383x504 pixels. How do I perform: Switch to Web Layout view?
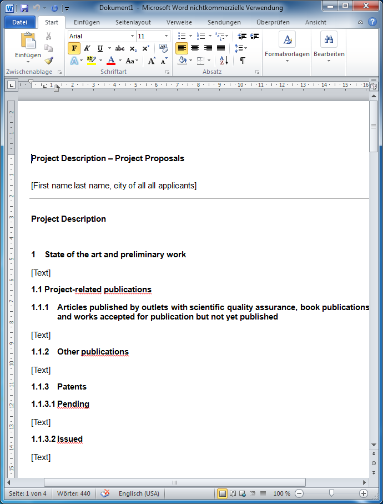[x=243, y=493]
